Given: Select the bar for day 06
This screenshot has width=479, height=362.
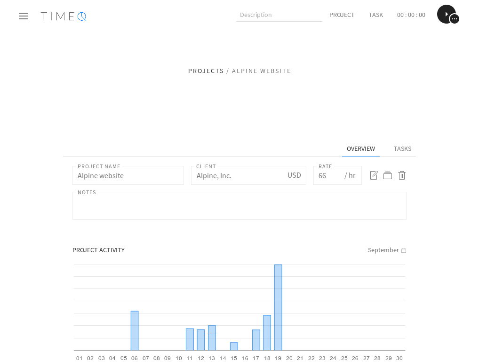Looking at the screenshot, I should point(135,331).
